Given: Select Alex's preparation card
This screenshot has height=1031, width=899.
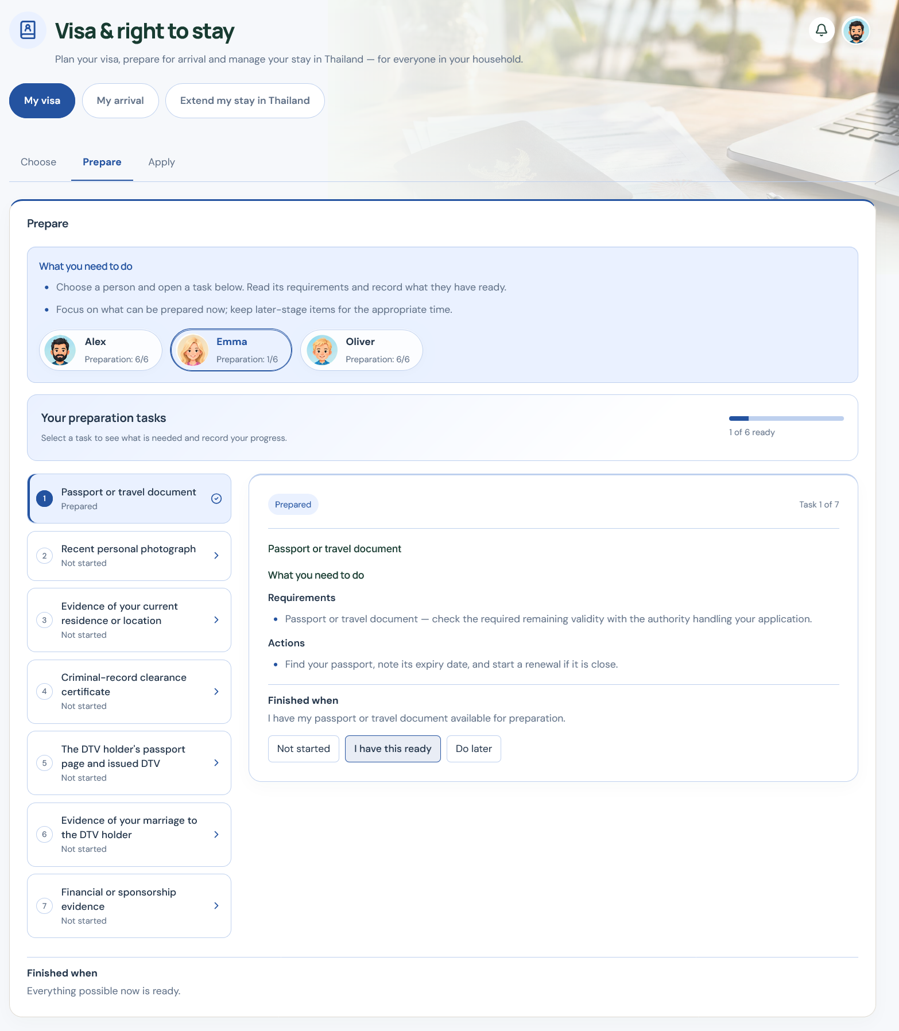Looking at the screenshot, I should [100, 350].
